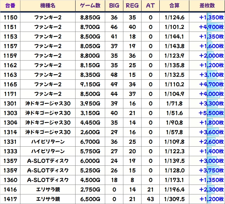Viewport: 225px width, 204px height.
Task: Click BIG value 49 in row 1165
Action: (x=114, y=84)
